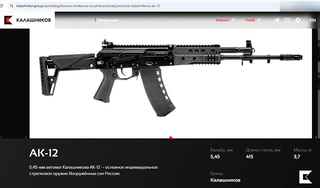The image size is (320, 188).
Task: Click the chat bubble messenger icon
Action: pyautogui.click(x=298, y=20)
